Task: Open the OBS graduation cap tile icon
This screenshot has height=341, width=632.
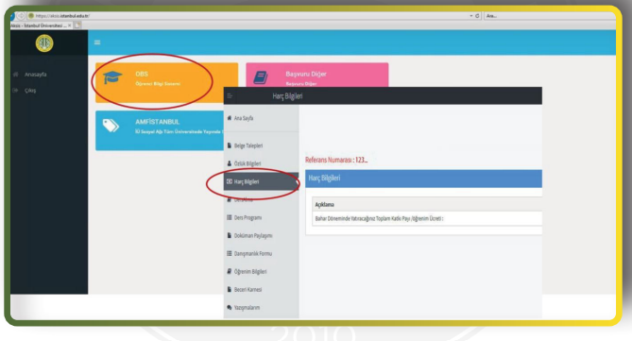Action: (x=112, y=77)
